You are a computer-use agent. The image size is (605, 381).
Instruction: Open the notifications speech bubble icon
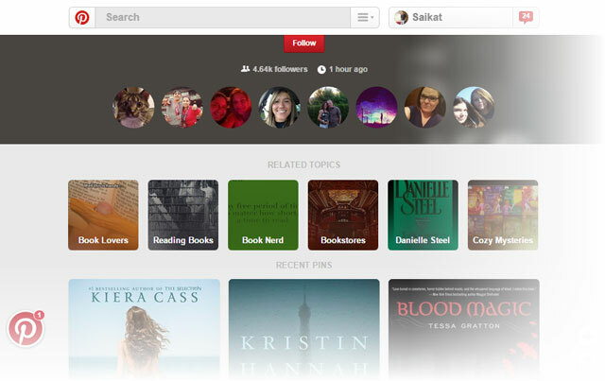[526, 17]
